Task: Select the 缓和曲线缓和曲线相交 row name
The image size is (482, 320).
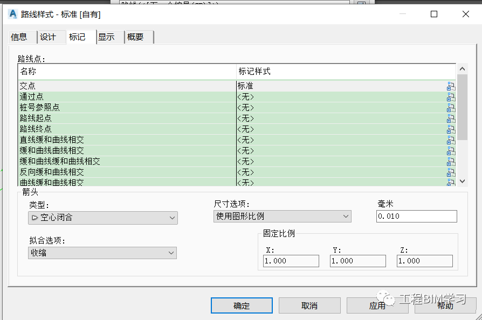Action: click(60, 161)
